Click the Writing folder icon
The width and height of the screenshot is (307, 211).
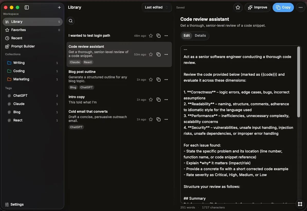(x=9, y=63)
